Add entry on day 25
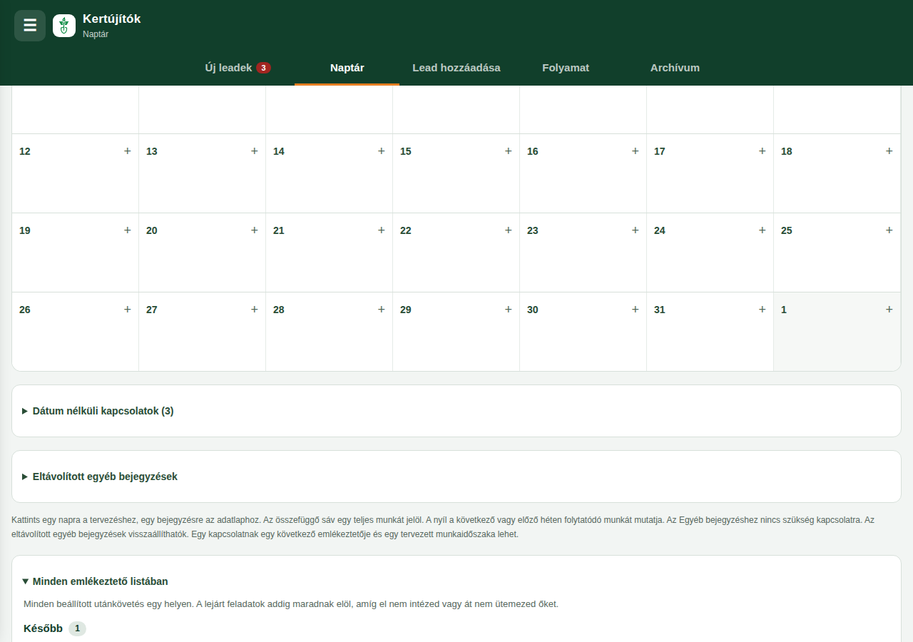Image resolution: width=913 pixels, height=642 pixels. (889, 230)
